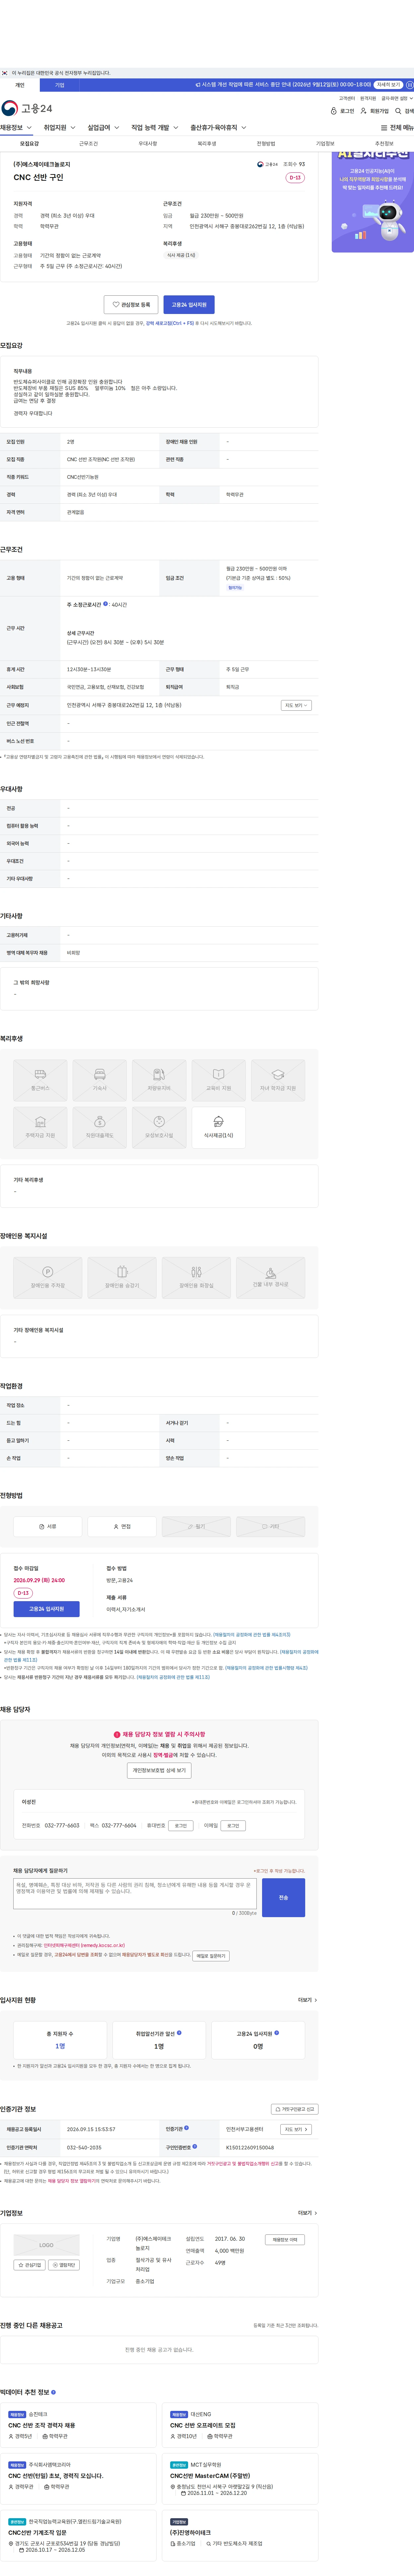Open the 고용24 logo home link
This screenshot has height=2576, width=414.
pyautogui.click(x=27, y=108)
